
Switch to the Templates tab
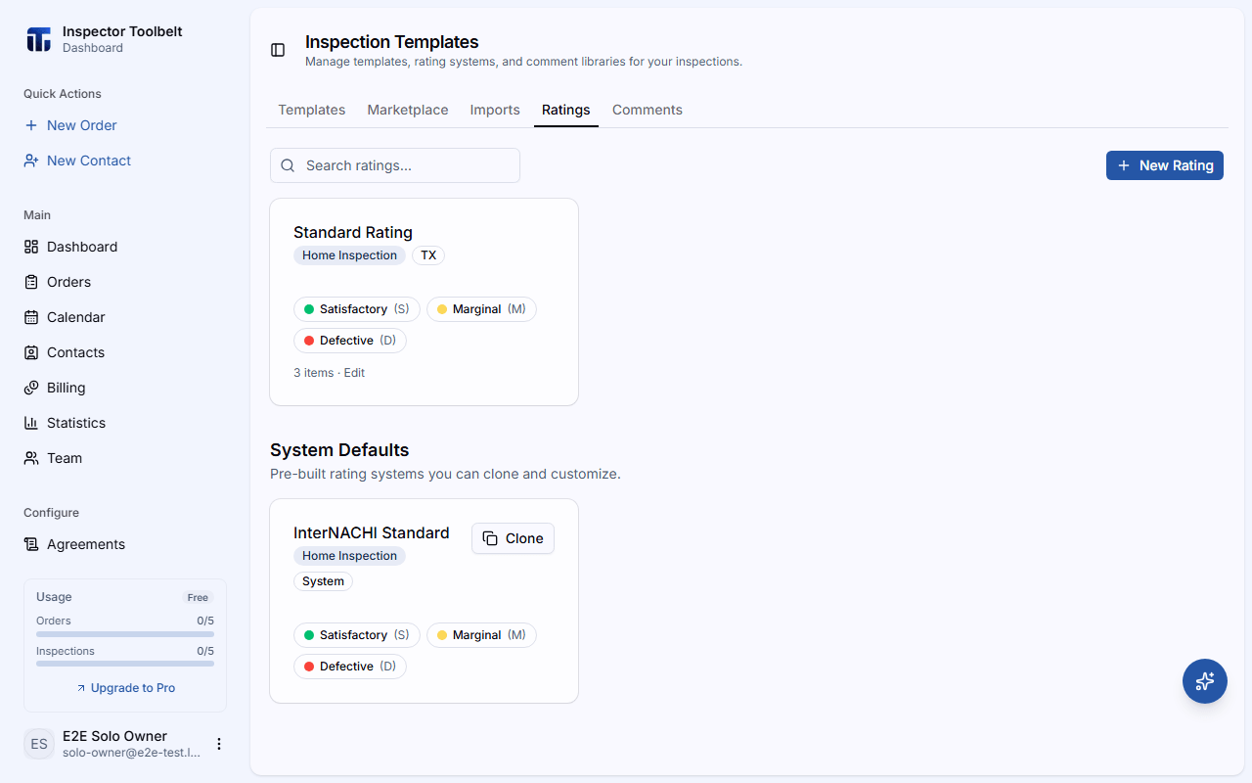[312, 110]
